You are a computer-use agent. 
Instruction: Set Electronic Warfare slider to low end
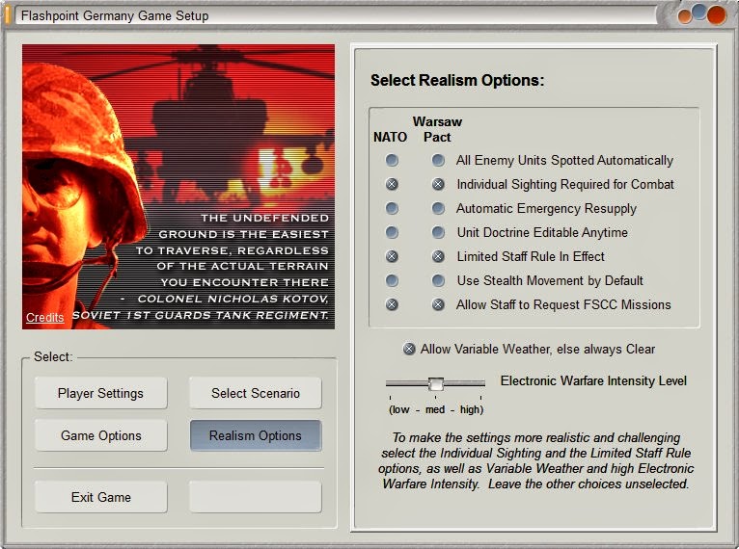pyautogui.click(x=390, y=384)
